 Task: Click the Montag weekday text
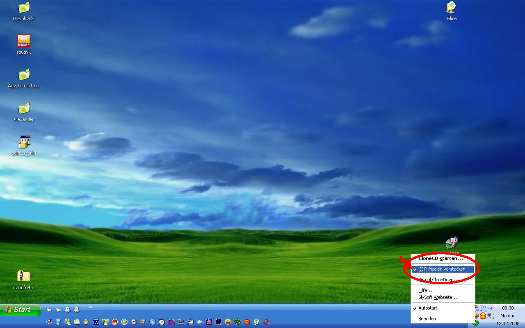click(508, 316)
